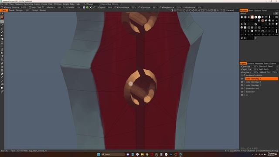Toggle the Steady Stroke checkbox
The image size is (279, 157).
click(2, 7)
